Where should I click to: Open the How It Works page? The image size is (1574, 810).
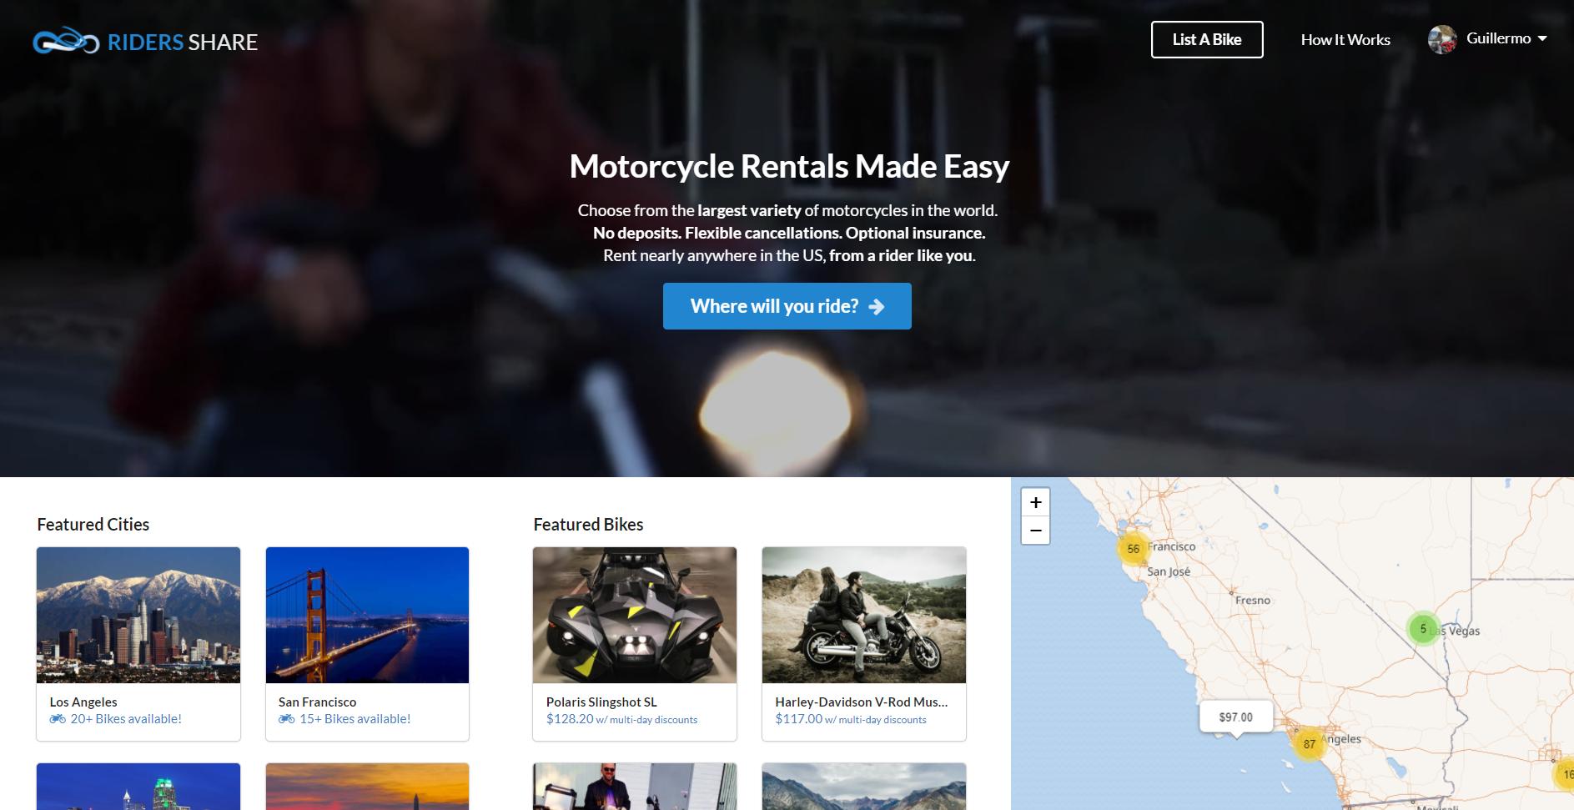click(1345, 40)
